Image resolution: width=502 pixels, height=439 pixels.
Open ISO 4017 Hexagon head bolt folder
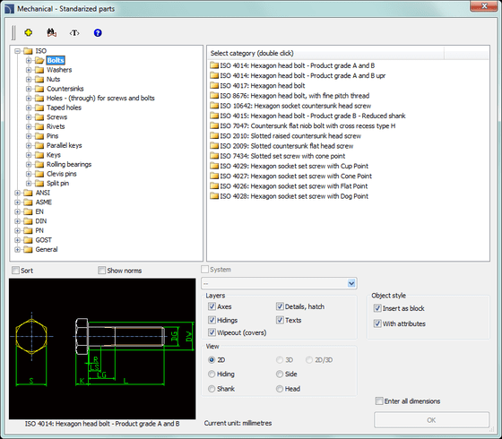[x=258, y=85]
